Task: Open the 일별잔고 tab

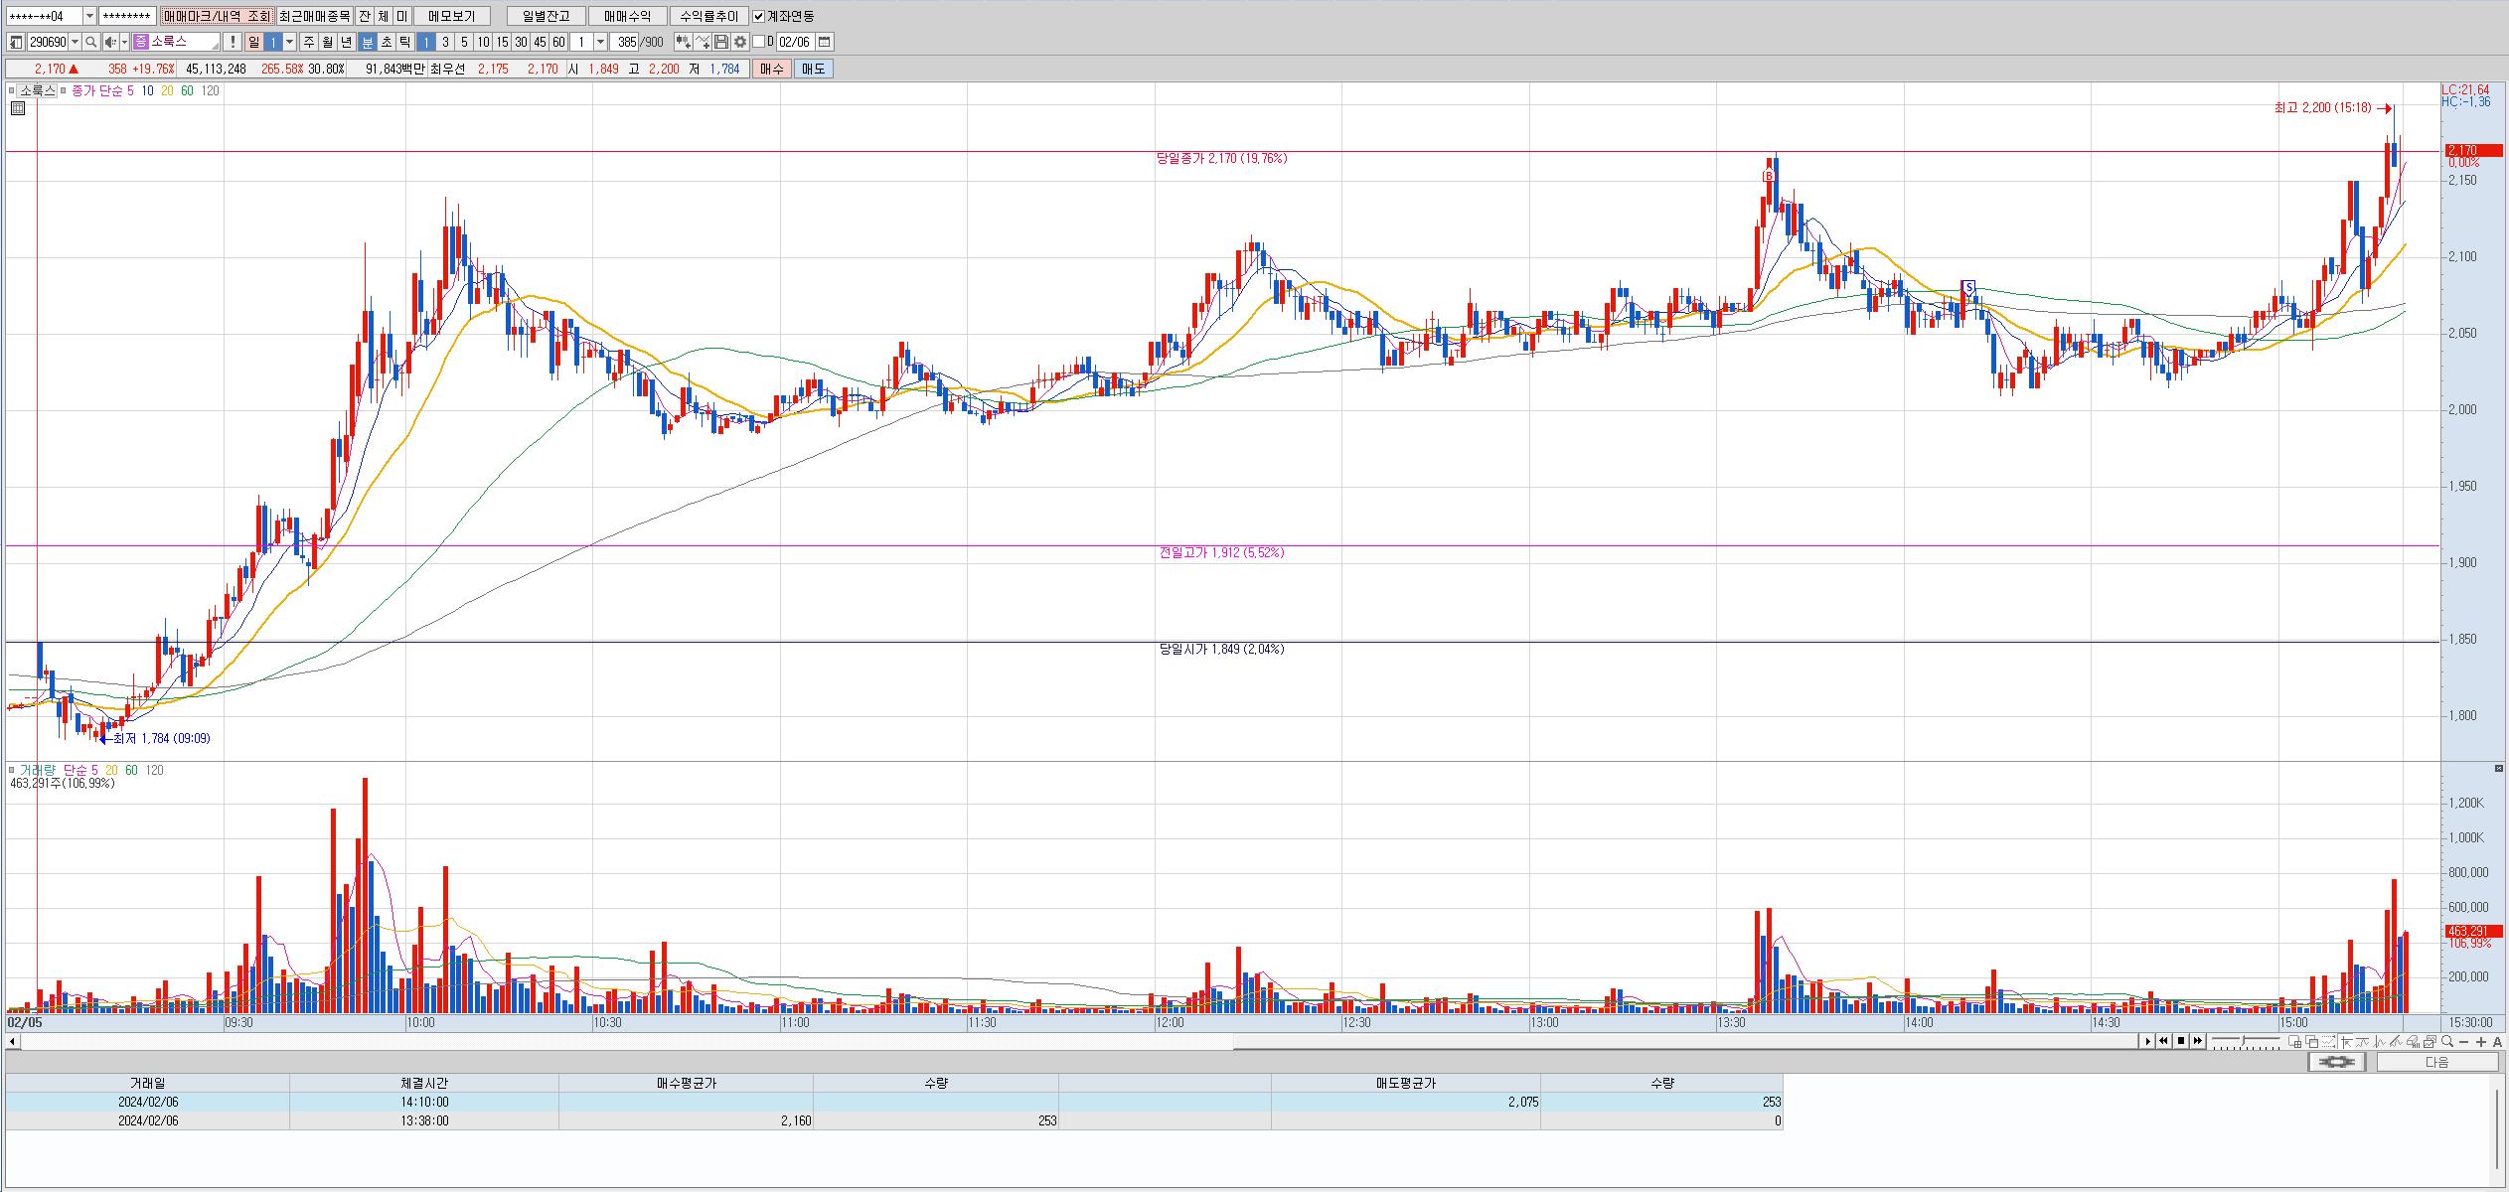Action: (x=546, y=16)
